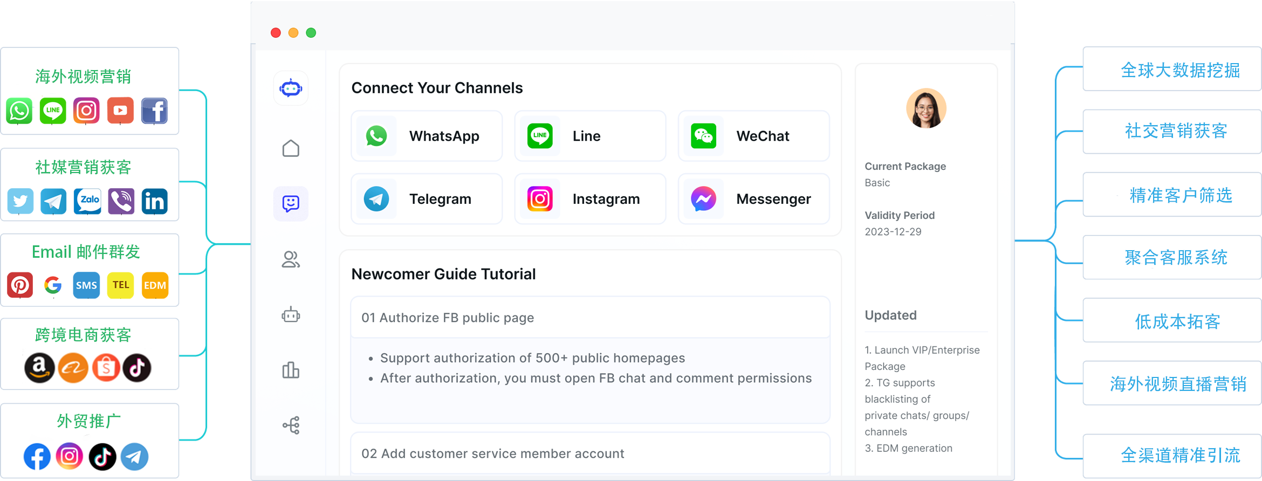Click the workflow nodes sidebar icon
The image size is (1262, 481).
(291, 425)
